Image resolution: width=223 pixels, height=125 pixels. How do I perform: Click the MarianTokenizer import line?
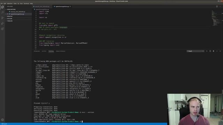point(63,43)
